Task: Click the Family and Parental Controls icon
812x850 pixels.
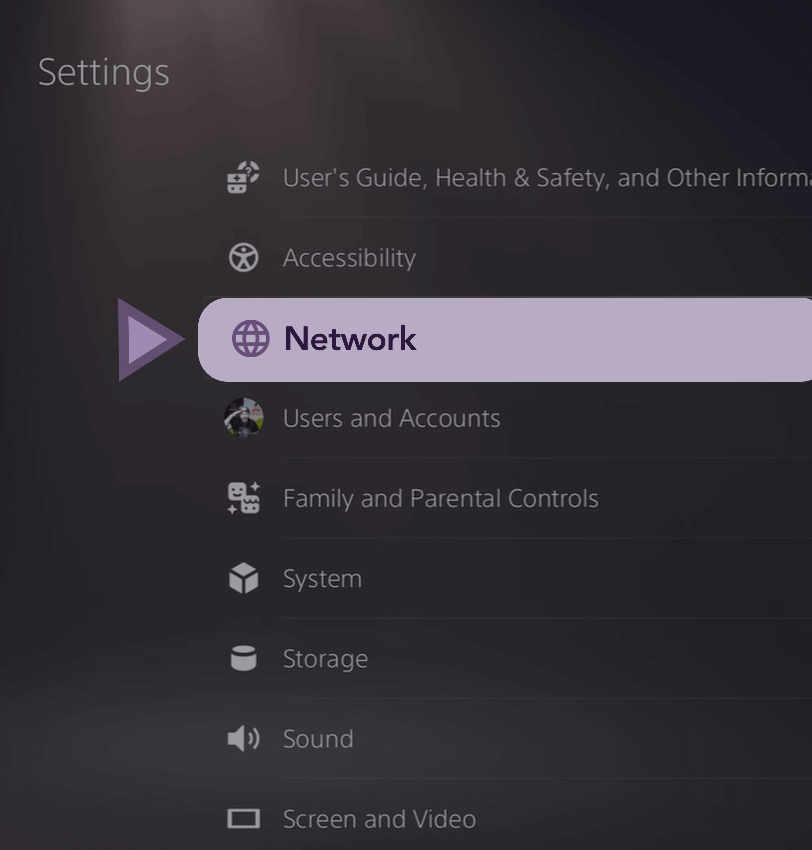Action: [243, 498]
